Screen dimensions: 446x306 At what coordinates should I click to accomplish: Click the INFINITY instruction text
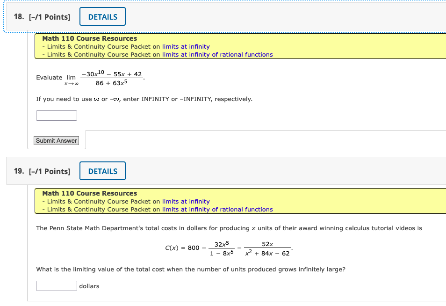point(144,99)
